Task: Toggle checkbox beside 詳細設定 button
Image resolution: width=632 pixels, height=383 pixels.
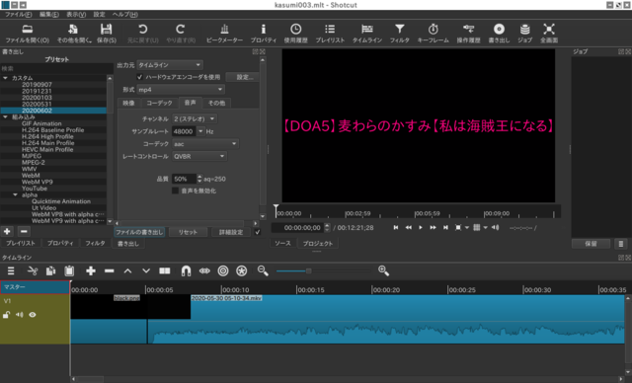Action: [x=258, y=232]
